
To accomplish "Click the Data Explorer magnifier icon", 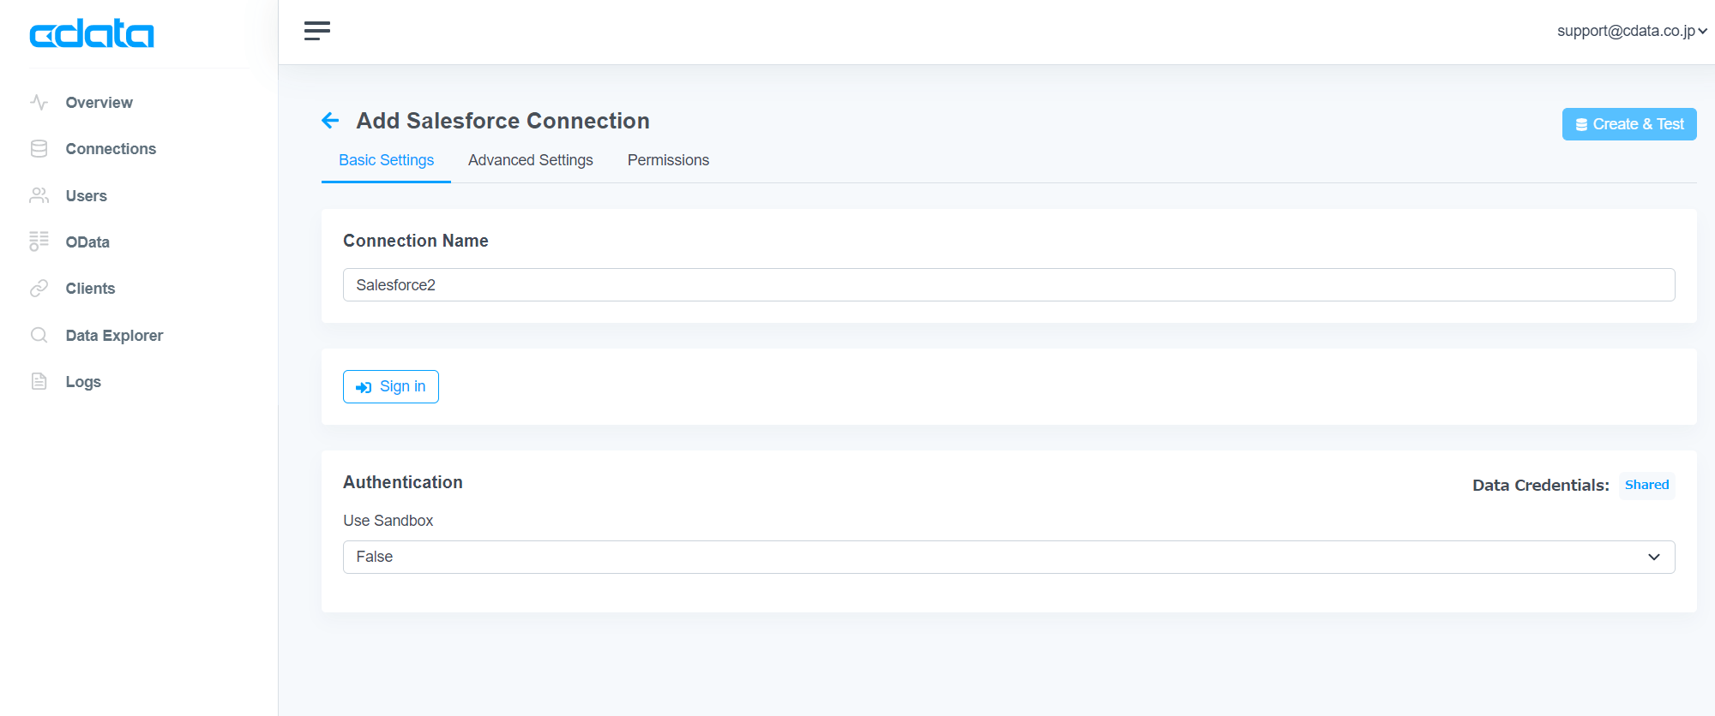I will pos(39,335).
